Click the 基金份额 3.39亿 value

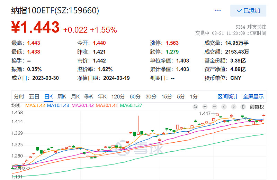click(238, 61)
